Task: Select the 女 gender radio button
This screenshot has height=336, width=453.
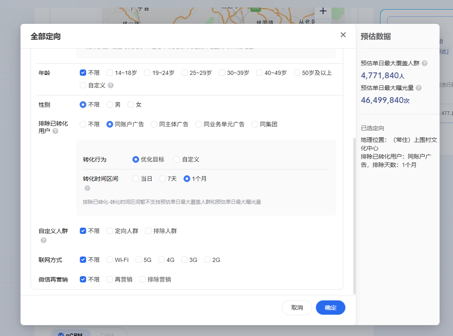Action: tap(131, 105)
